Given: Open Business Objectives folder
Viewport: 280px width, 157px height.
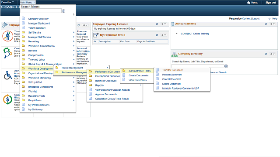Looking at the screenshot, I should click(x=106, y=81).
